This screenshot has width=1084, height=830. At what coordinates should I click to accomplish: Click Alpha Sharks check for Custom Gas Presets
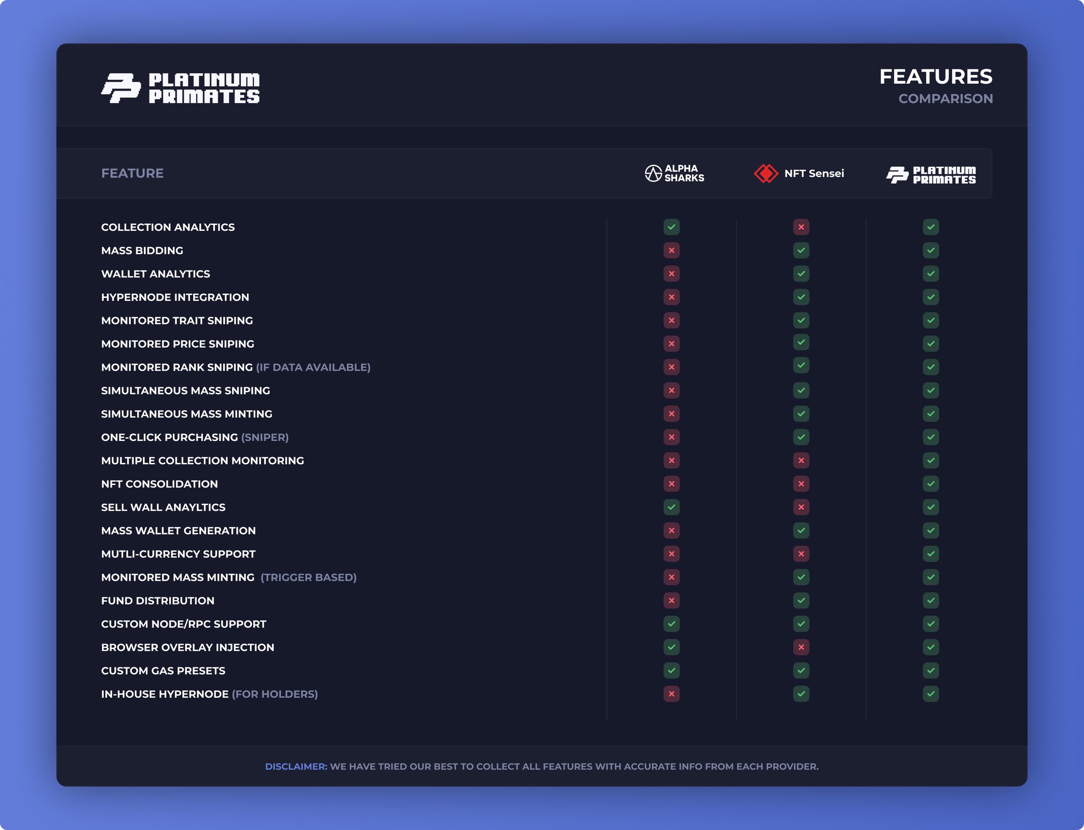click(x=672, y=671)
